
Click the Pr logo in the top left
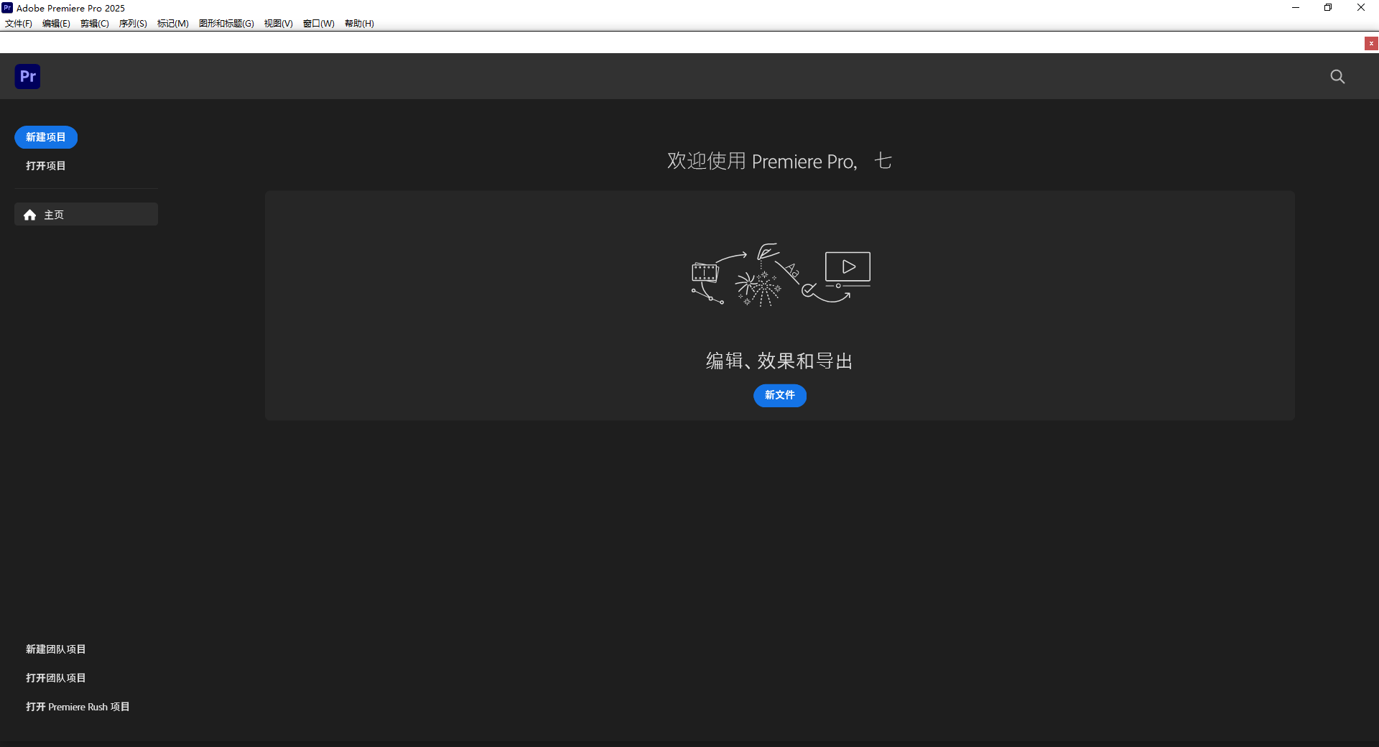click(x=27, y=76)
